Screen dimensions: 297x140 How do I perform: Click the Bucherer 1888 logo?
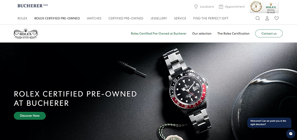tap(33, 6)
